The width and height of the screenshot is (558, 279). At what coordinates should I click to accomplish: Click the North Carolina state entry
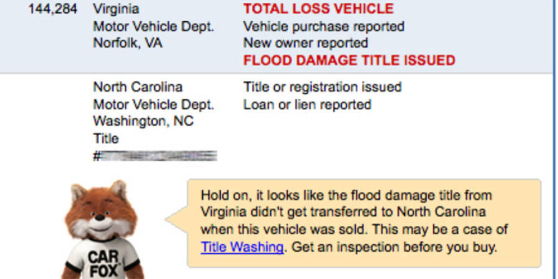[x=138, y=87]
